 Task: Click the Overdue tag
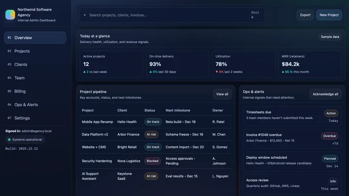[329, 136]
